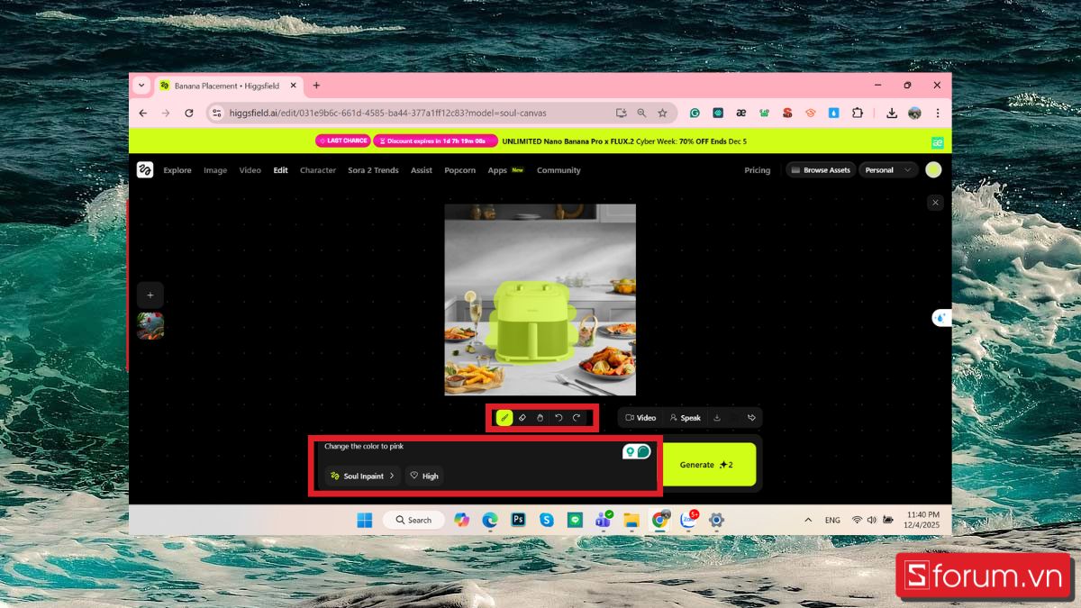Viewport: 1081px width, 608px height.
Task: Click the Browse Assets button
Action: click(821, 169)
